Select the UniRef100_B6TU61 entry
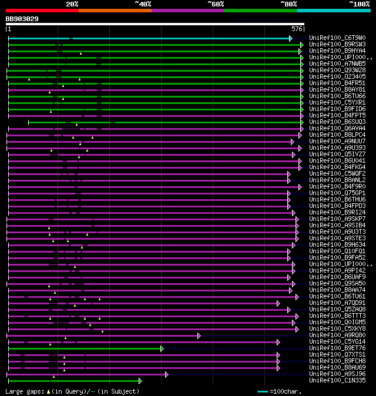This screenshot has width=376, height=396. [337, 297]
